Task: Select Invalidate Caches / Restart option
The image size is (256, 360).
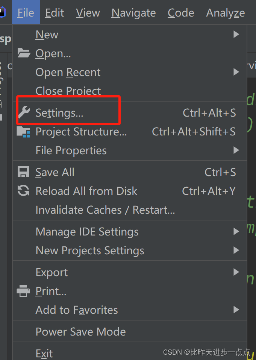Action: coord(105,210)
